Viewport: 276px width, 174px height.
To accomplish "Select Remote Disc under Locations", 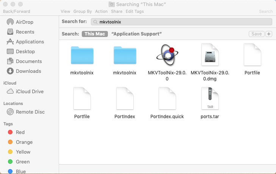I will [x=26, y=112].
